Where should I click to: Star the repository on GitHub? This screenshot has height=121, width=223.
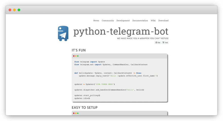pyautogui.click(x=158, y=42)
